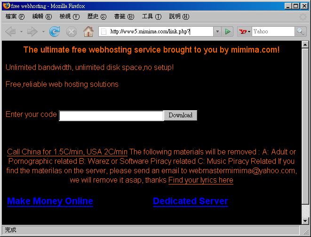Click the Enter your code text field

click(x=111, y=115)
